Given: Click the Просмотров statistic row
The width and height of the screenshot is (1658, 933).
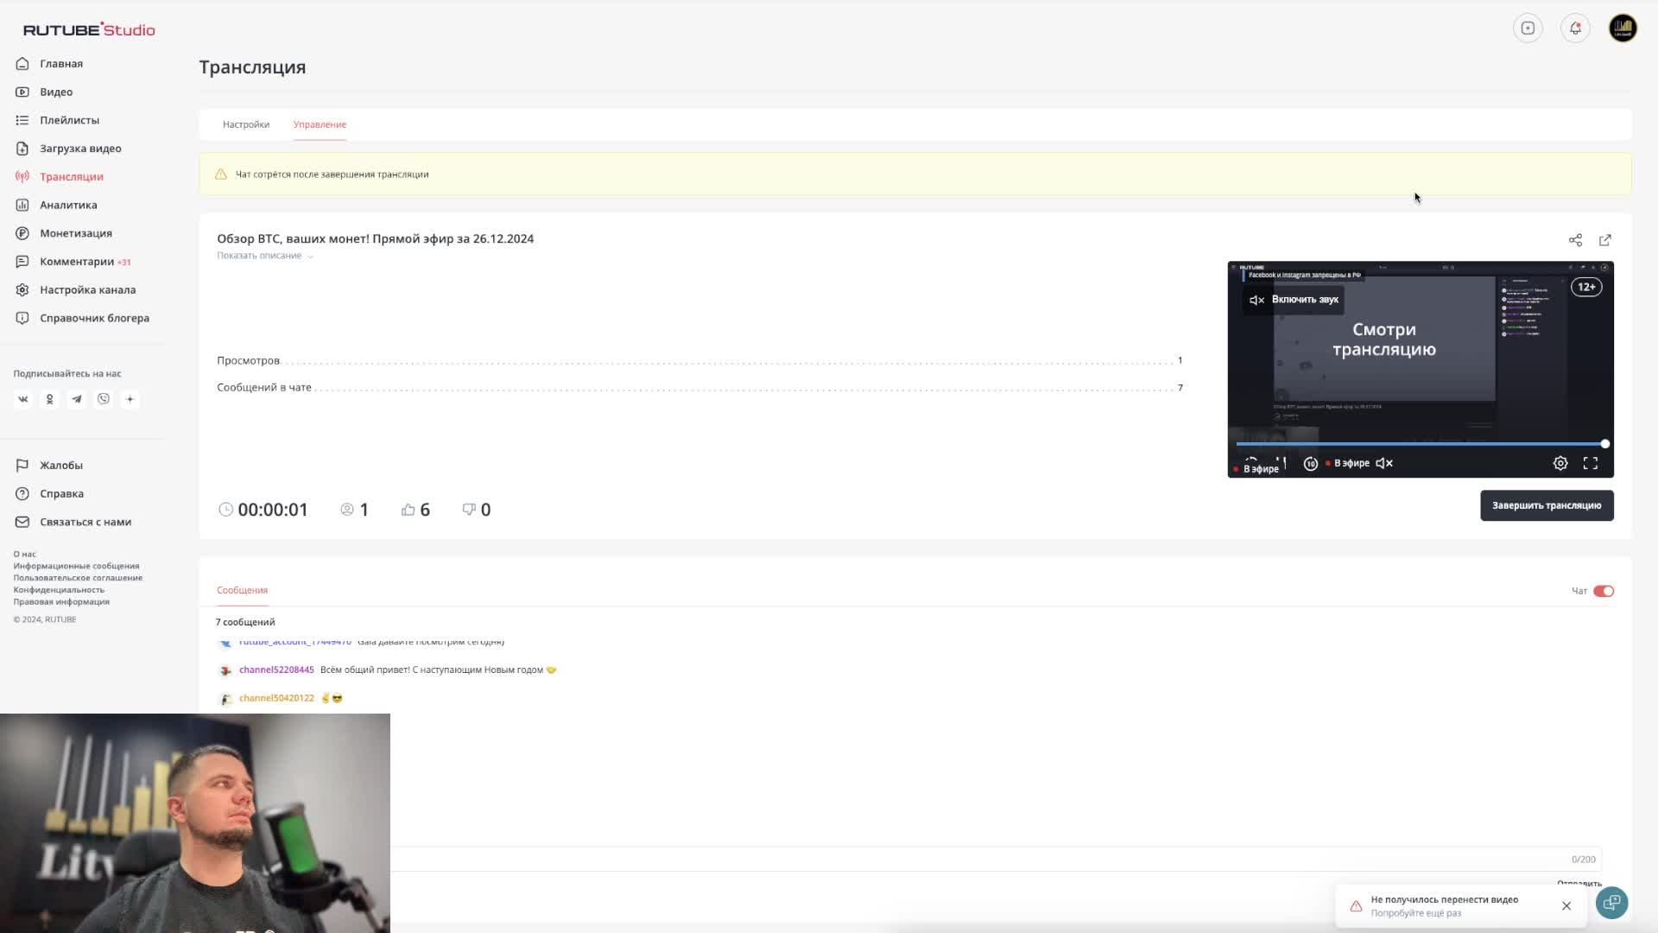Looking at the screenshot, I should tap(699, 360).
